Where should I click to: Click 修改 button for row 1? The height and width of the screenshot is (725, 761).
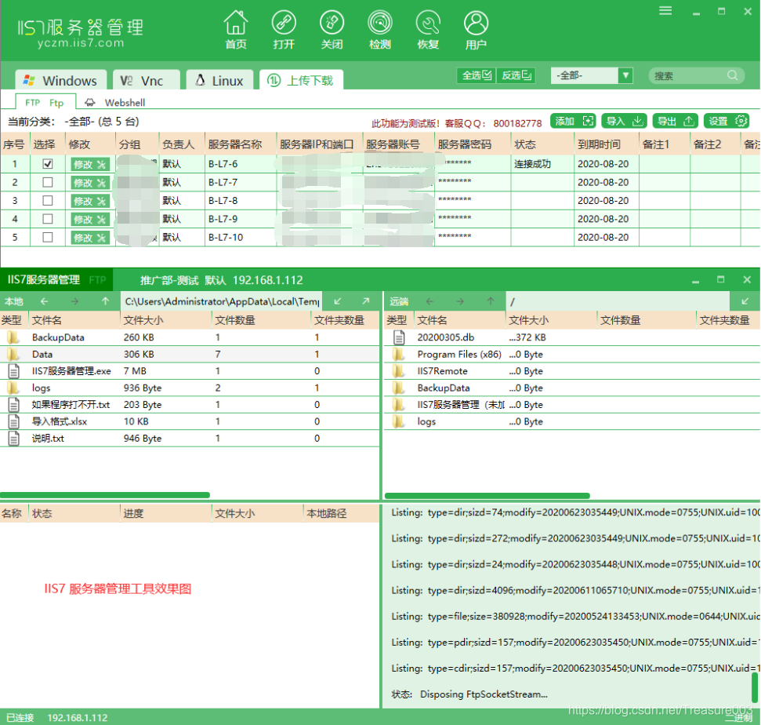tap(90, 164)
